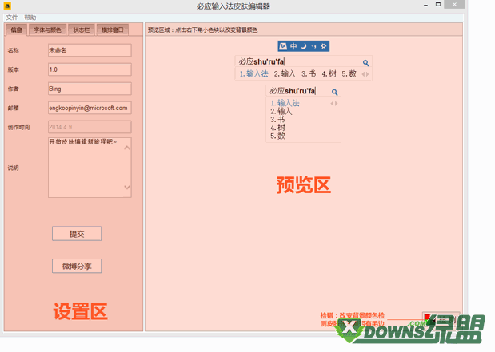This screenshot has width=495, height=352.
Task: Open the 横排窗口 tab
Action: [x=113, y=30]
